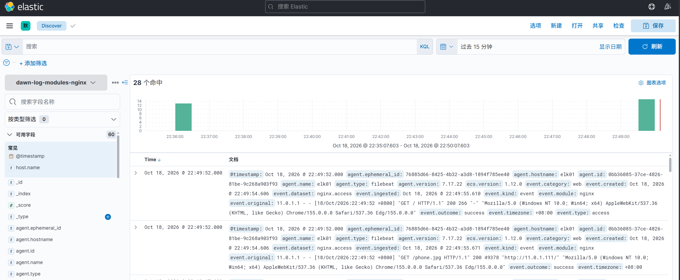Screen dimensions: 680x280
Task: Open chart options gear icon
Action: point(641,83)
